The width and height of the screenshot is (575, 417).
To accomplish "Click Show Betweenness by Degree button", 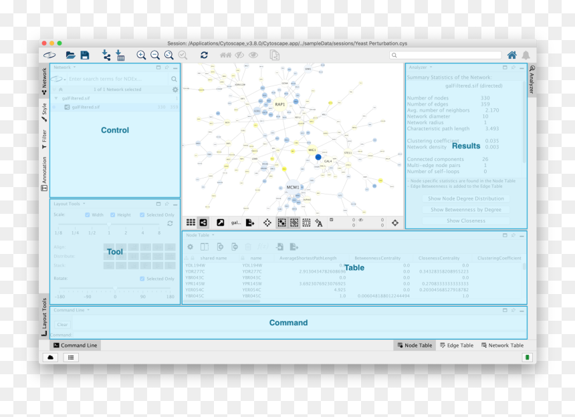I will 466,210.
